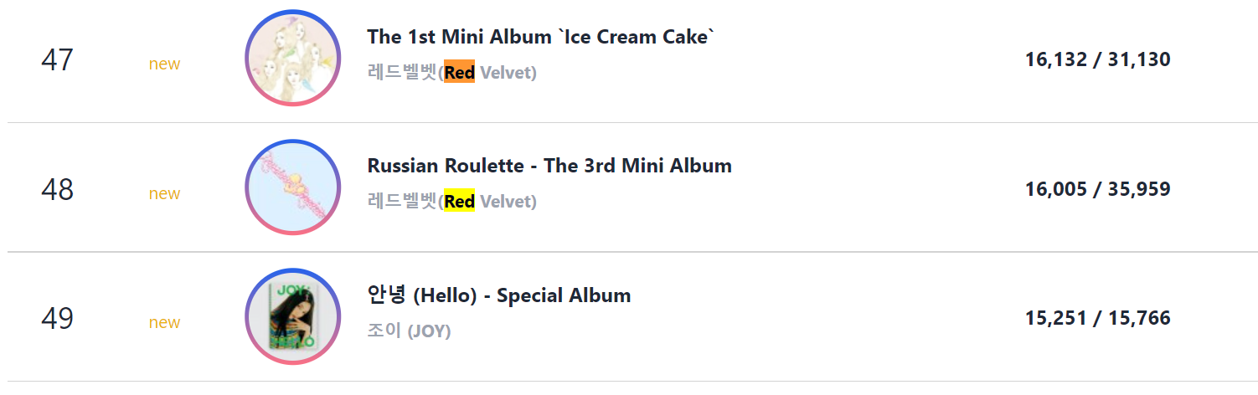Viewport: 1258px width, 395px height.
Task: Open the Ice Cream Cake album cover
Action: [293, 59]
